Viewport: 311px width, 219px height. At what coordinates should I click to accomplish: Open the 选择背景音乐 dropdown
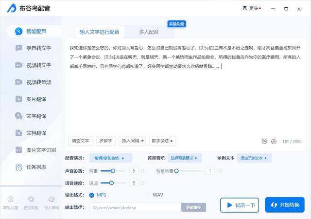[x=185, y=158]
